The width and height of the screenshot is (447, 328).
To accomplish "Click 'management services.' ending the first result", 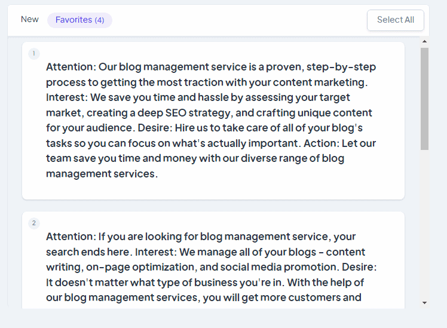I will tap(102, 174).
